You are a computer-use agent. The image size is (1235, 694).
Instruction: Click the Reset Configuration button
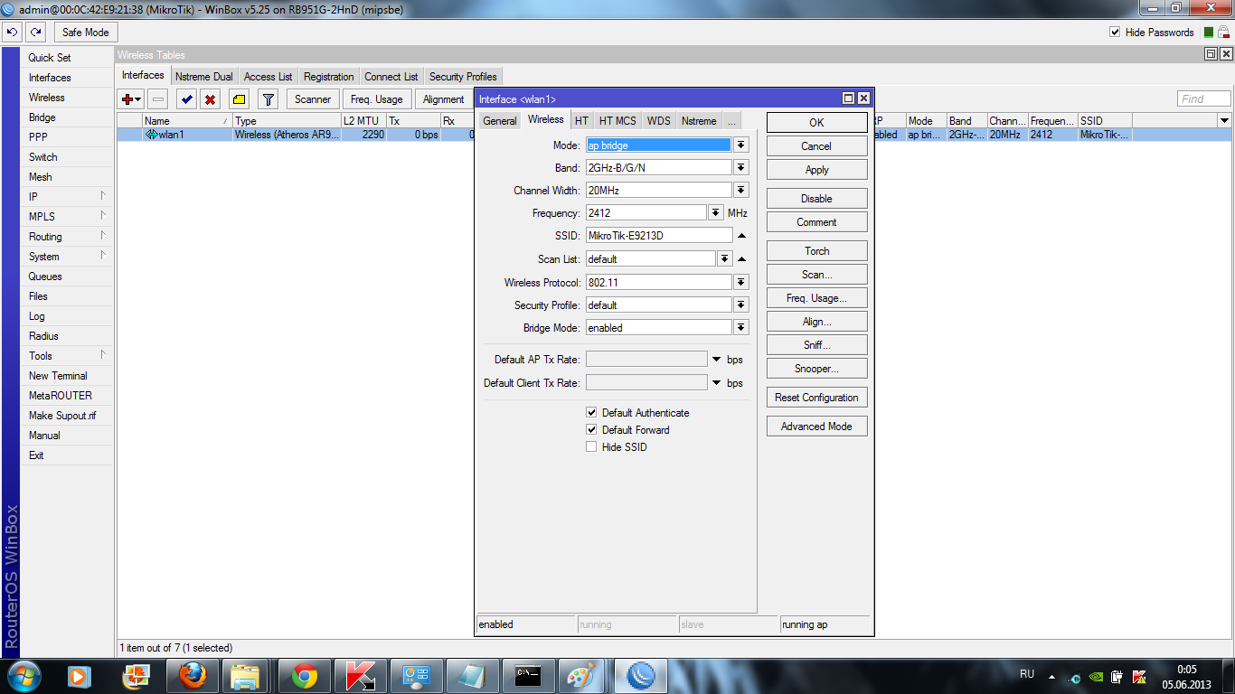816,398
